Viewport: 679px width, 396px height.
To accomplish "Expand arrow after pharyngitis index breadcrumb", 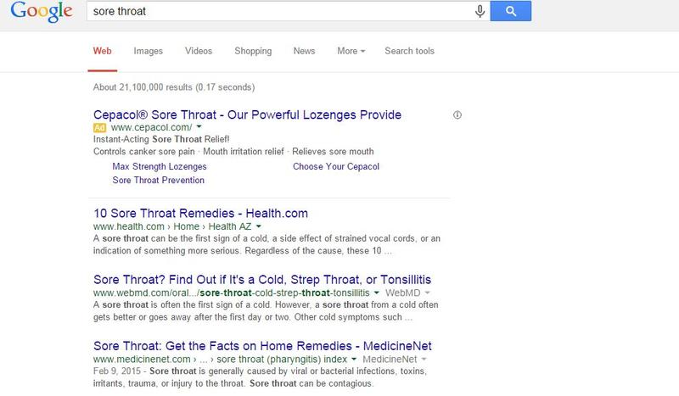I will (354, 359).
